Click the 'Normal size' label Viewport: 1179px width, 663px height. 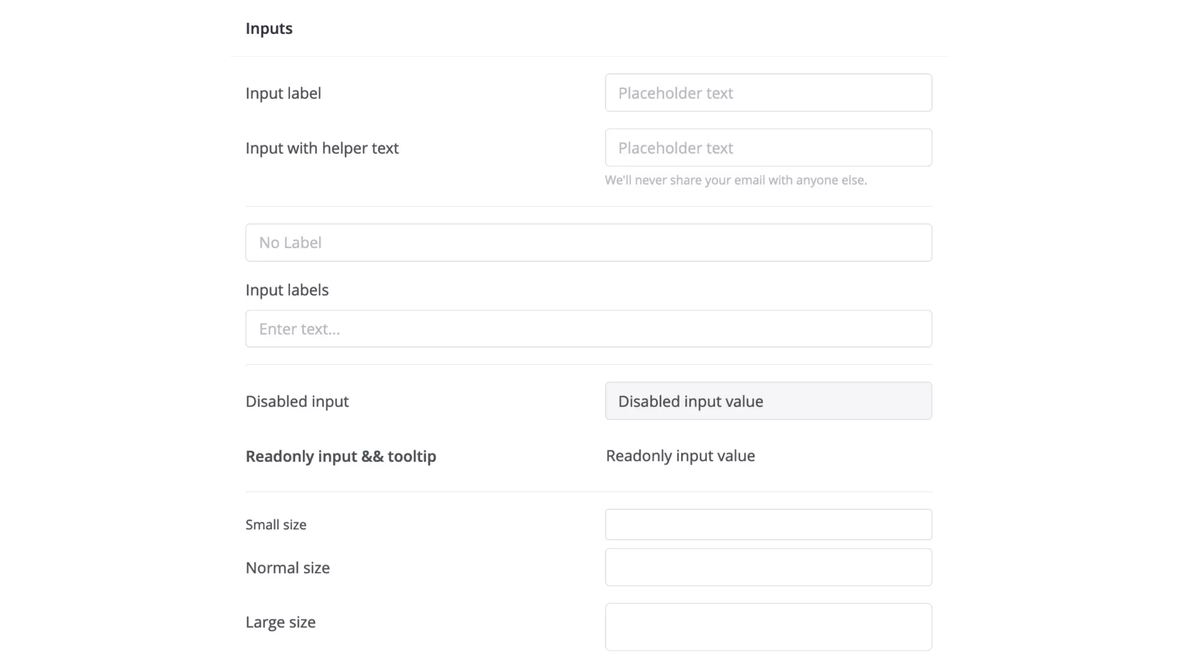click(x=287, y=568)
